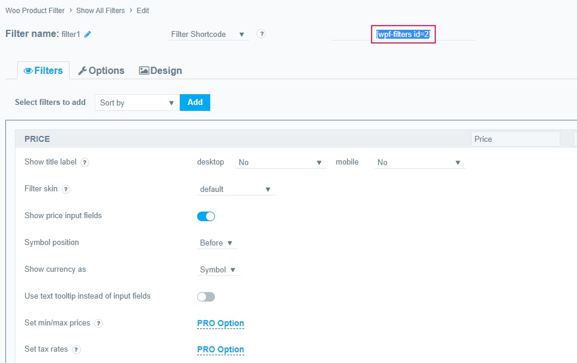
Task: Click help icon beside Filter skin
Action: (66, 190)
